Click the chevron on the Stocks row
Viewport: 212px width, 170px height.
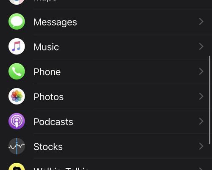tap(201, 146)
